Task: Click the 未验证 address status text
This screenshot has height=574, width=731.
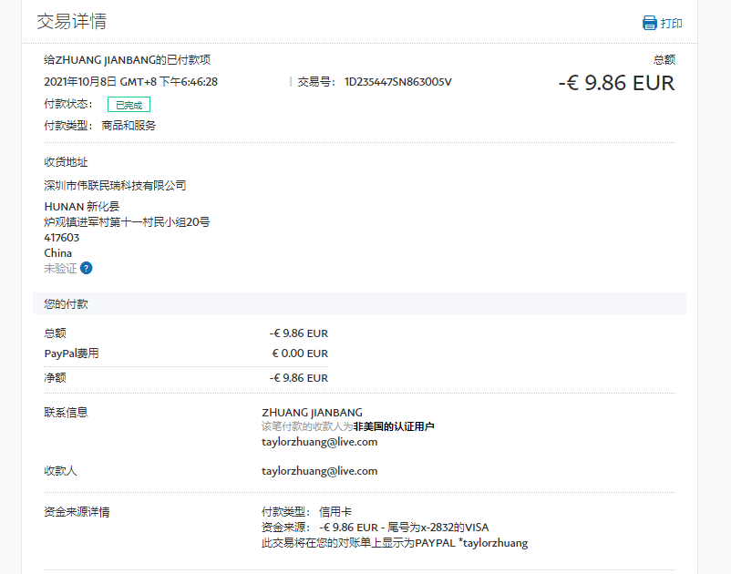Action: click(60, 268)
